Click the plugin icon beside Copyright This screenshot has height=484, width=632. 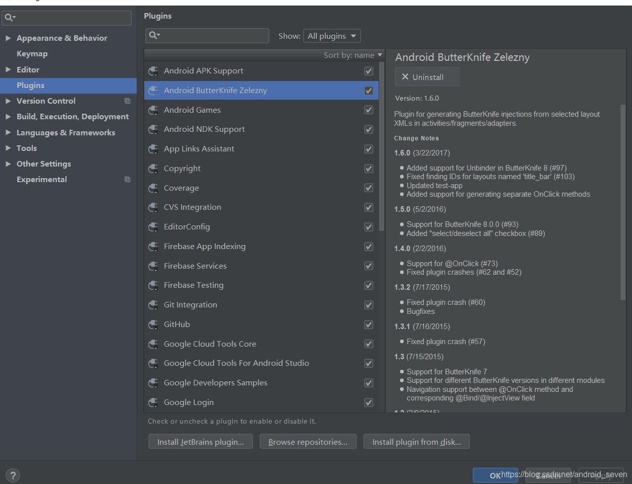coord(153,169)
